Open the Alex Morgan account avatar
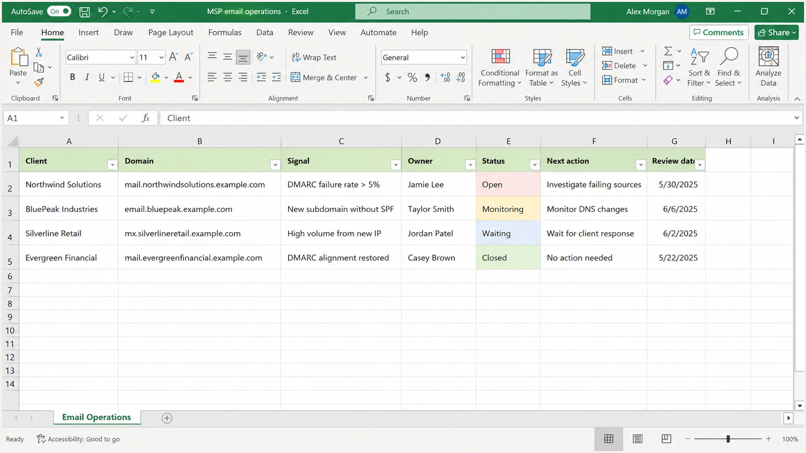806x453 pixels. (682, 12)
